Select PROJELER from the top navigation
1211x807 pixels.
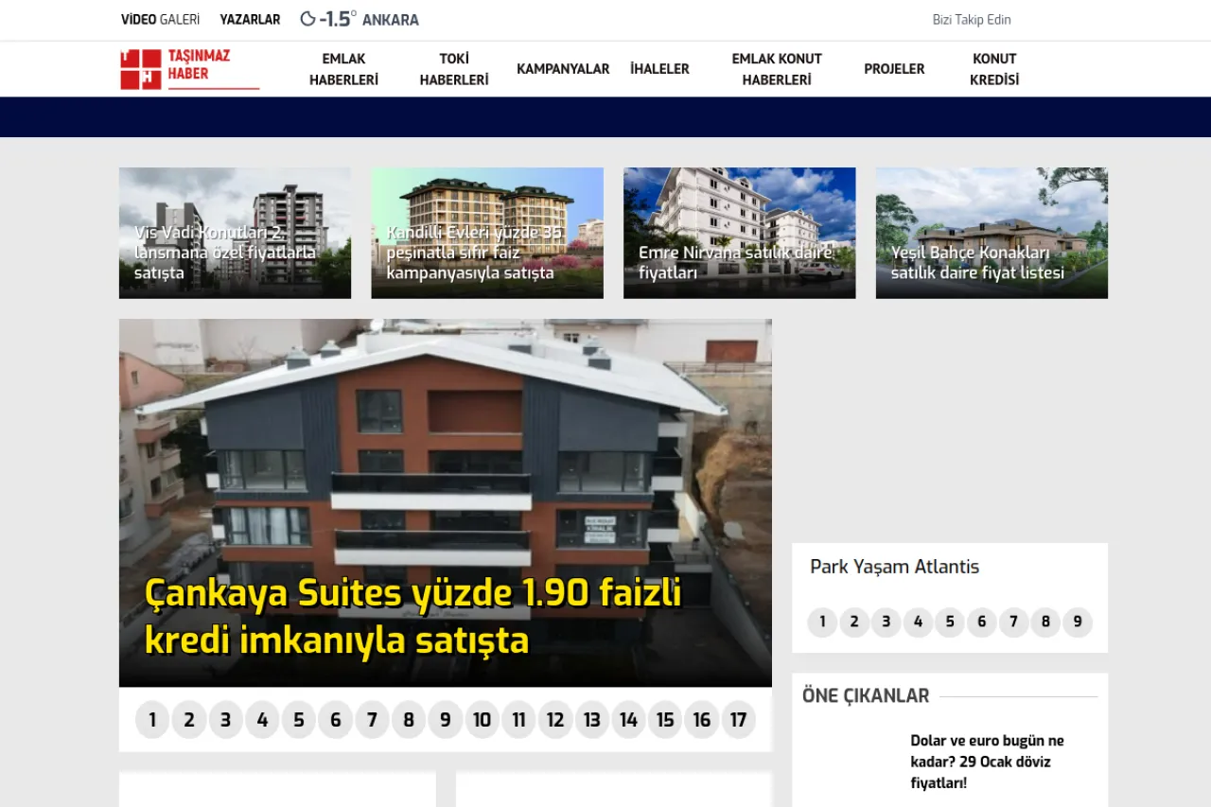click(x=893, y=68)
